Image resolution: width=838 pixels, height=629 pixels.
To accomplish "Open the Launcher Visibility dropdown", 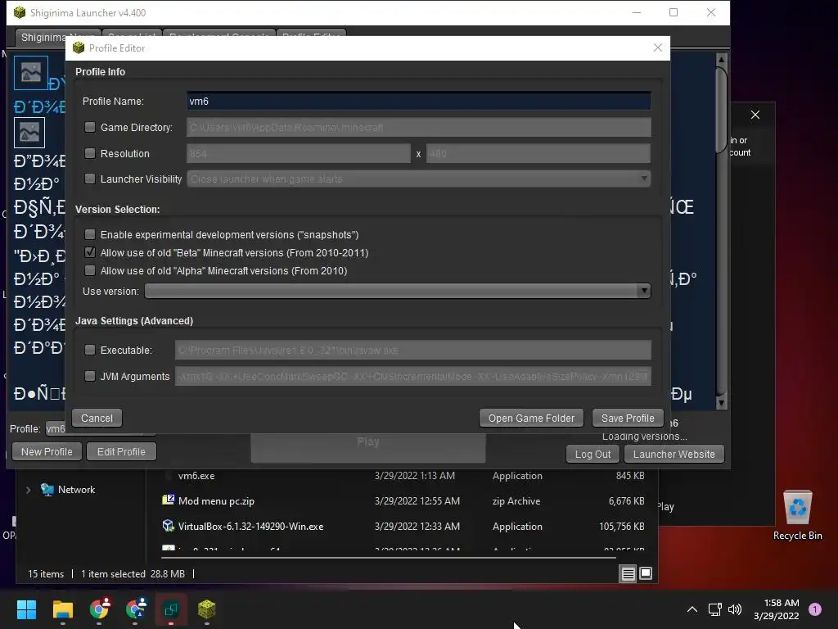I will click(x=418, y=179).
